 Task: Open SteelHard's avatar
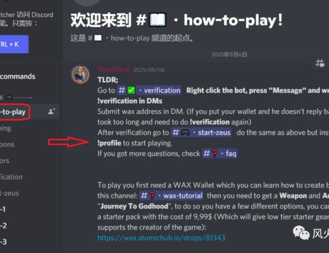80,75
